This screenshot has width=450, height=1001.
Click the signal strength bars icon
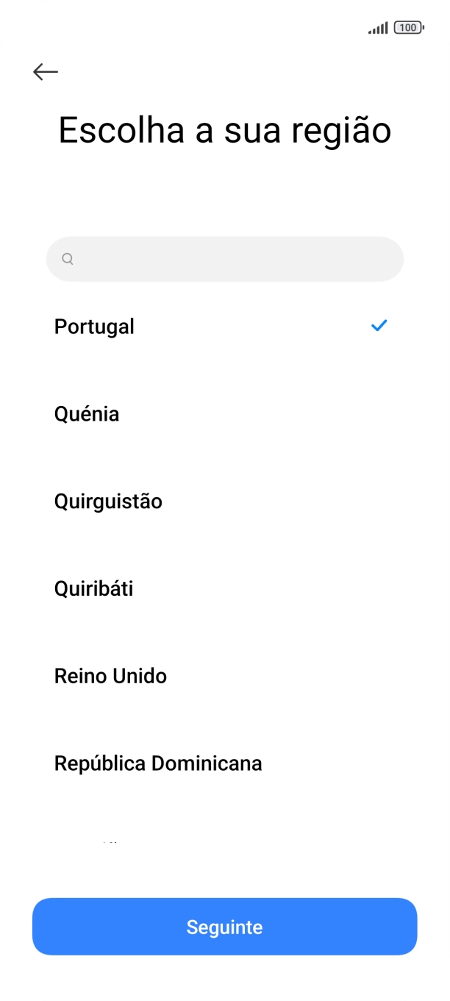click(377, 26)
